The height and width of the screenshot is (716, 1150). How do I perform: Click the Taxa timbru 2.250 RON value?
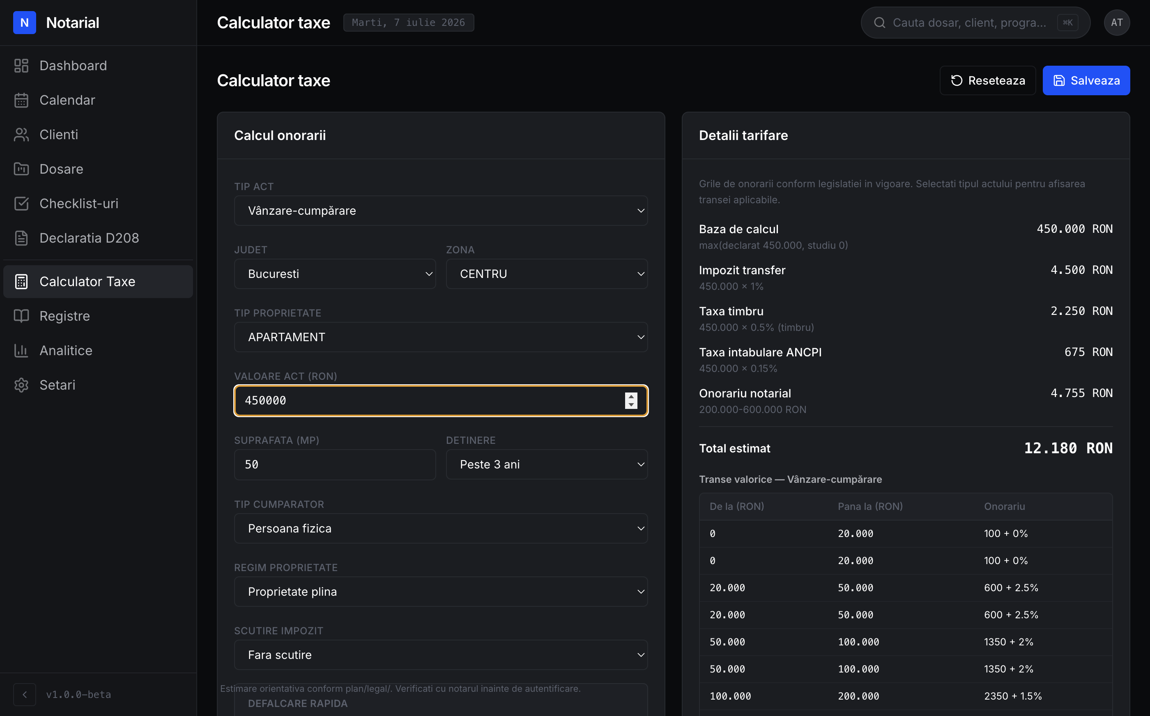[x=1081, y=311]
